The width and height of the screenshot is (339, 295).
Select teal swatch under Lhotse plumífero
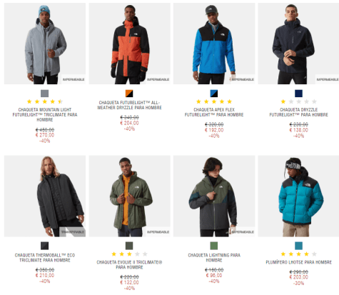(x=298, y=246)
